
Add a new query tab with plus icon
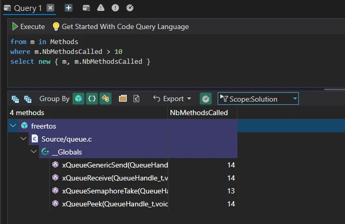[x=69, y=8]
